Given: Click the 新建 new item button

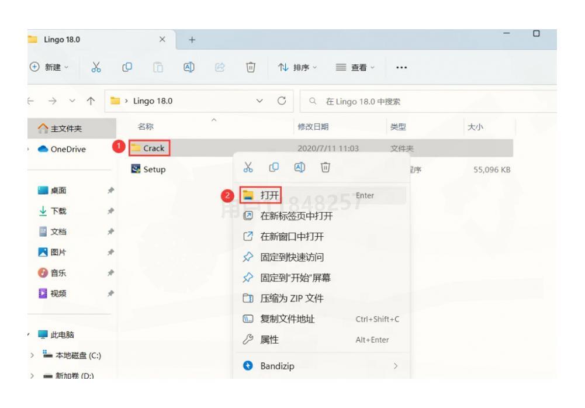Looking at the screenshot, I should point(49,67).
